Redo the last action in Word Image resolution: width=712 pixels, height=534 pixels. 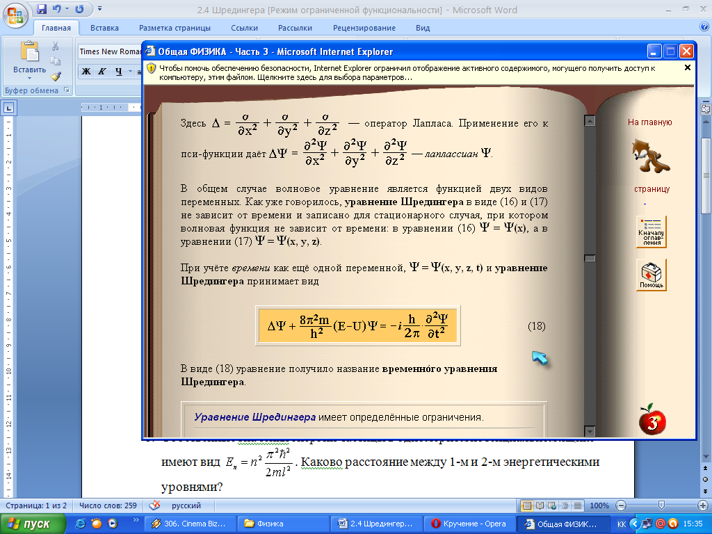[79, 9]
